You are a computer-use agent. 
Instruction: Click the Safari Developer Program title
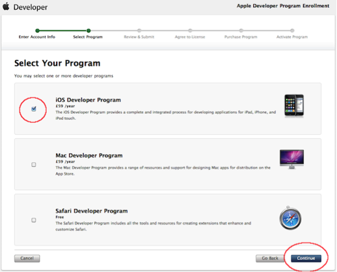coord(92,211)
